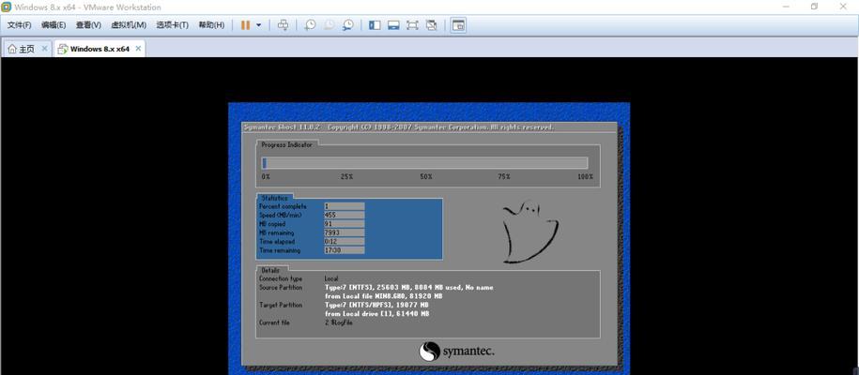Click the Connection type value Local
Viewport: 859px width, 375px height.
click(x=331, y=278)
